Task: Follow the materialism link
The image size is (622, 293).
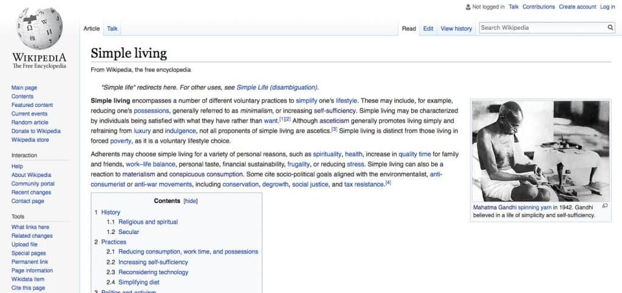Action: [x=139, y=174]
